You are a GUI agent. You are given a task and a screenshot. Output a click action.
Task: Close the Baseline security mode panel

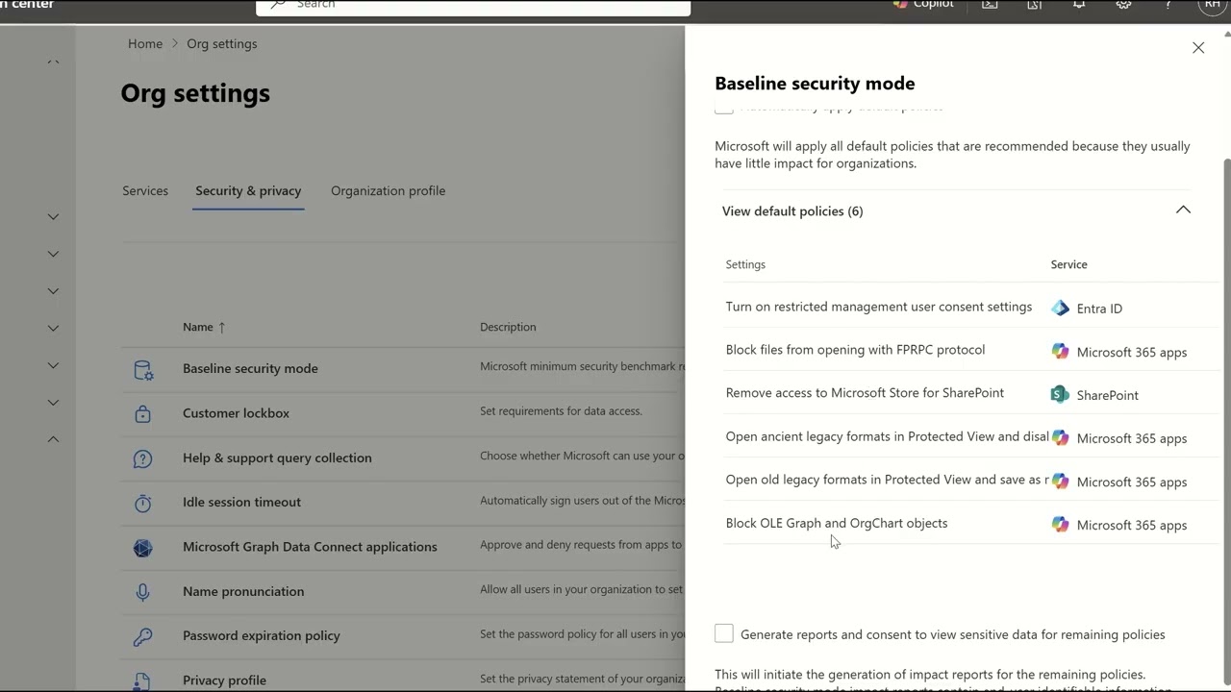pos(1198,47)
